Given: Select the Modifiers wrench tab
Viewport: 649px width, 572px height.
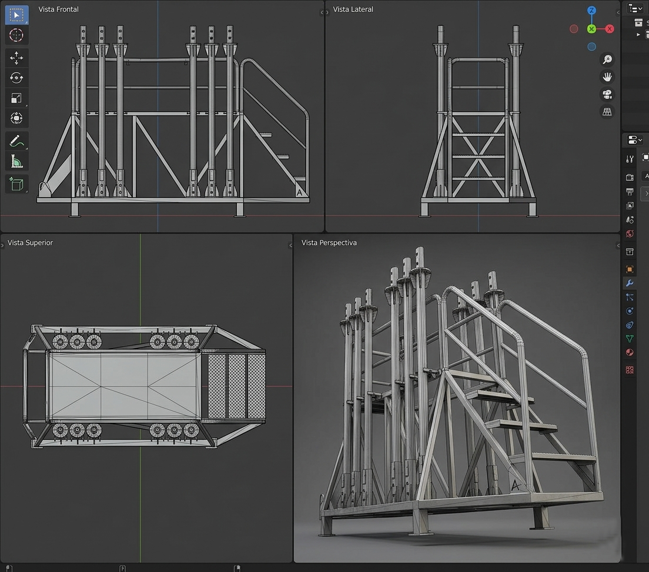Looking at the screenshot, I should pos(630,283).
